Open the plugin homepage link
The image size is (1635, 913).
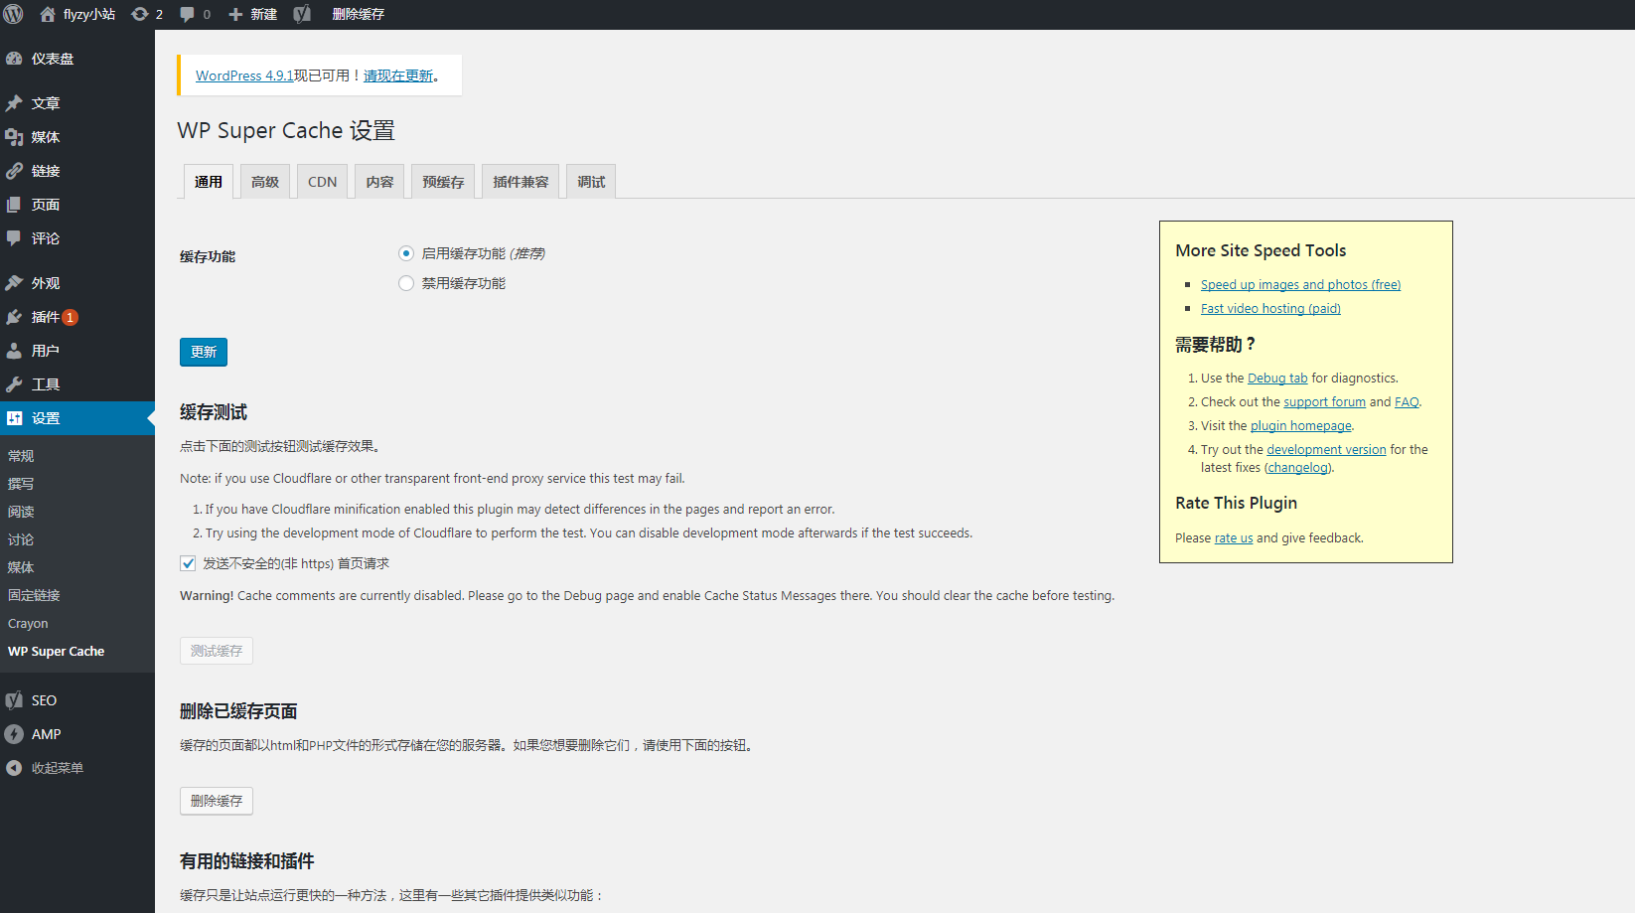1300,425
